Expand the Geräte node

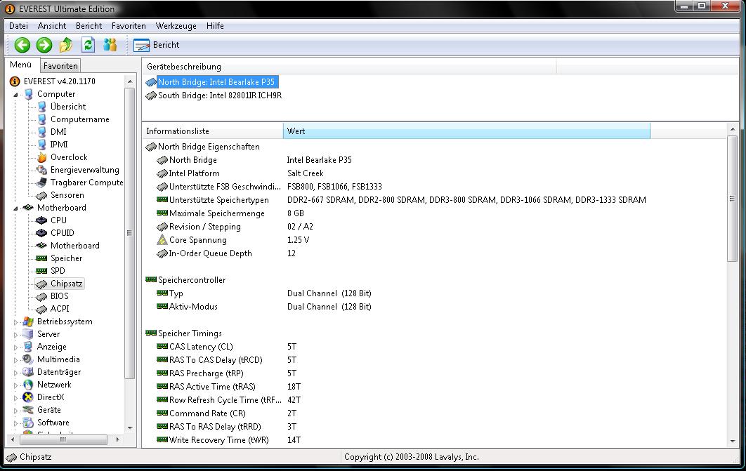[15, 410]
